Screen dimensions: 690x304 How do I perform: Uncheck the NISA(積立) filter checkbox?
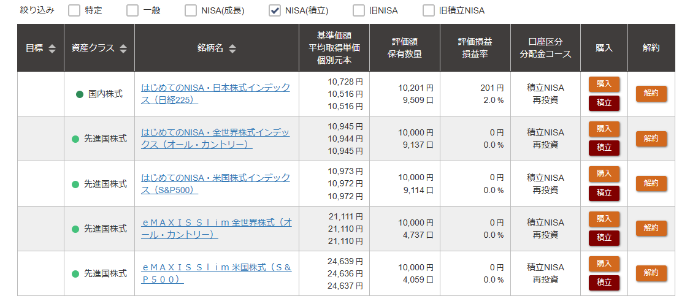coord(275,10)
